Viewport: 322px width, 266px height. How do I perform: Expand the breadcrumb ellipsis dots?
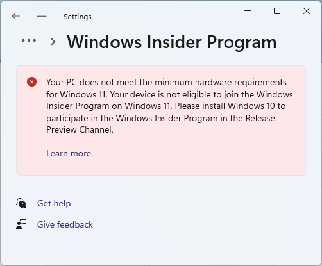29,40
